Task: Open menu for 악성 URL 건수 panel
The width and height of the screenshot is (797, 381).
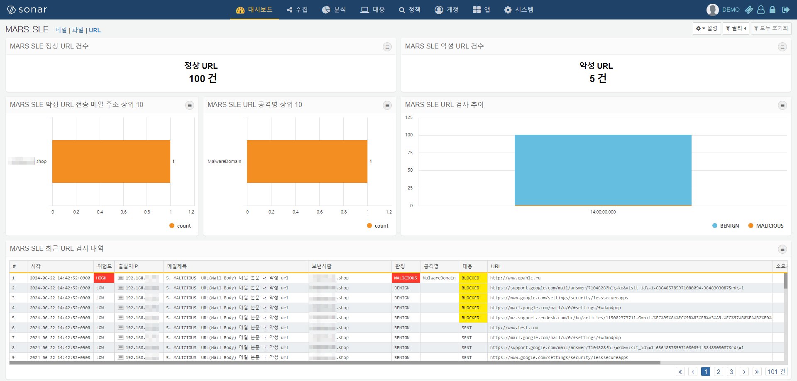Action: pyautogui.click(x=782, y=47)
